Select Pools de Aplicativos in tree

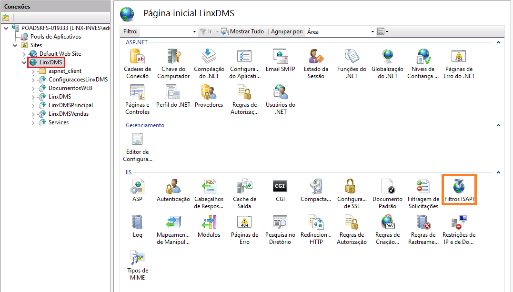56,37
